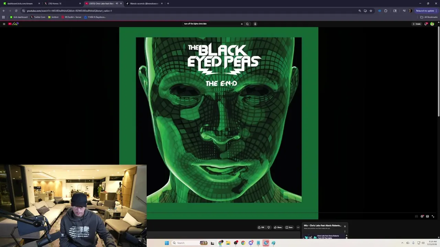The image size is (440, 247).
Task: Click the install/cast screen icon in address bar
Action: [x=365, y=11]
